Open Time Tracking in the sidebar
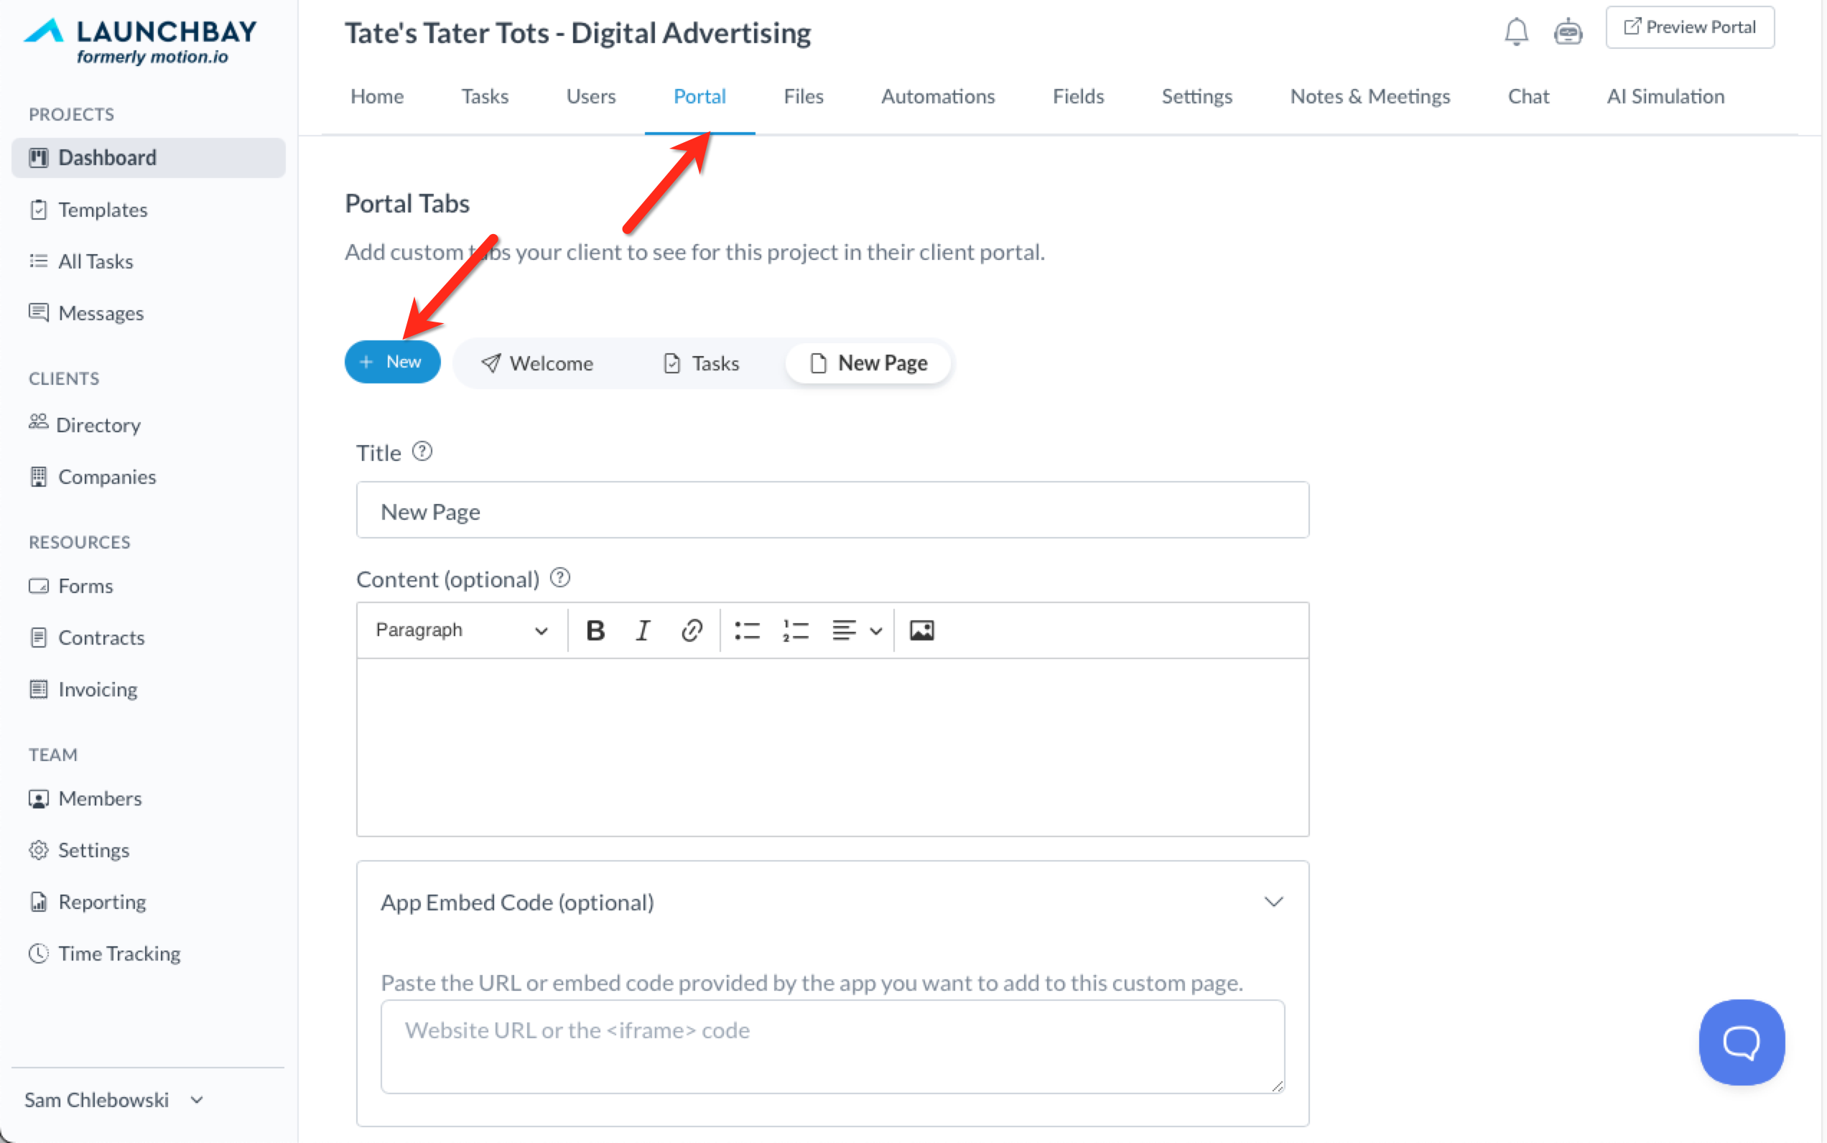 pos(118,953)
